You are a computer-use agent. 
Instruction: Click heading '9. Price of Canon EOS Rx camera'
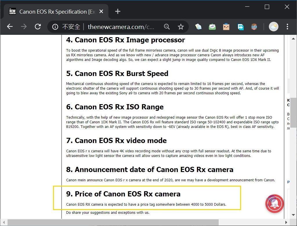[123, 194]
